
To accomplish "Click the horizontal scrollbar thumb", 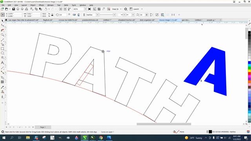I will [x=164, y=124].
